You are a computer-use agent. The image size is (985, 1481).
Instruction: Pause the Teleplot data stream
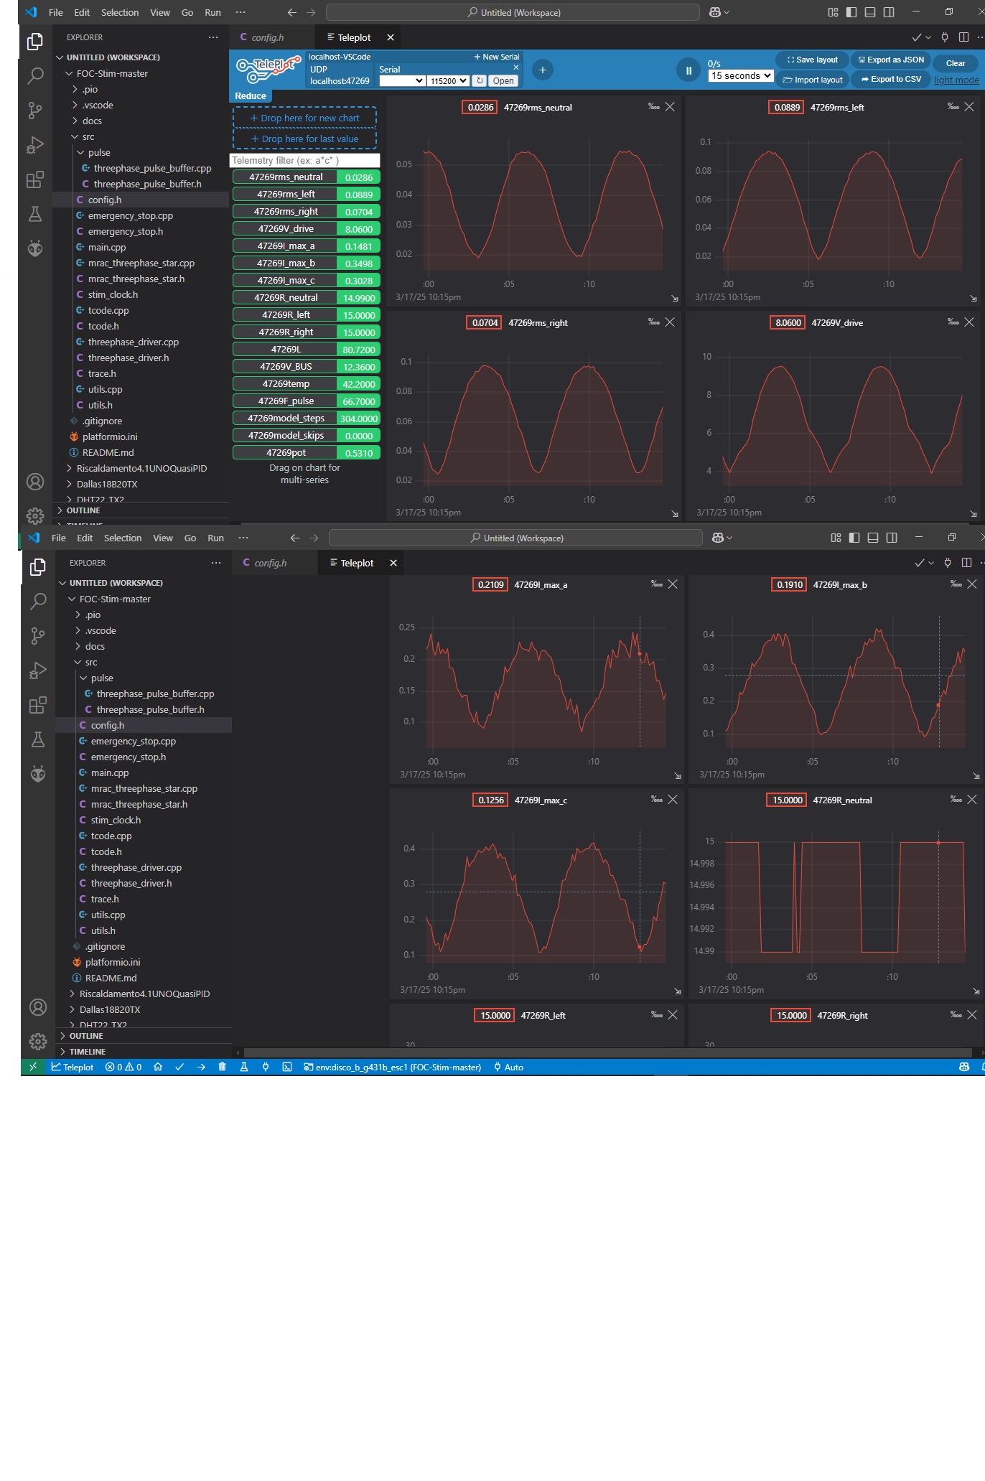pyautogui.click(x=688, y=70)
